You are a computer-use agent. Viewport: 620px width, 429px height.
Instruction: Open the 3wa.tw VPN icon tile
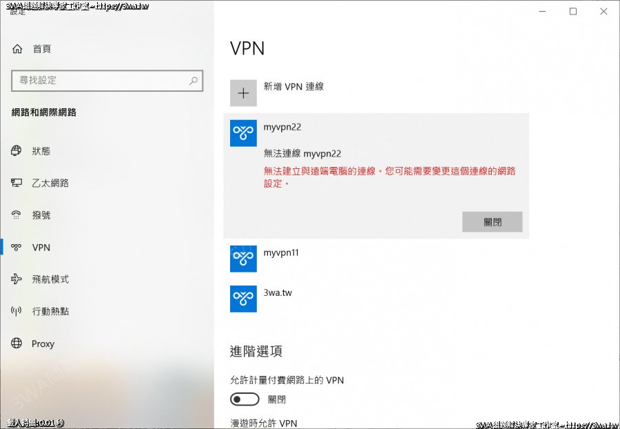tap(243, 299)
